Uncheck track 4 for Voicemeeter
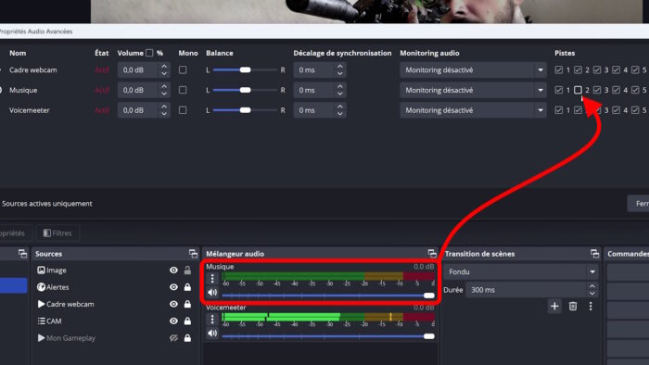649x365 pixels. (616, 110)
